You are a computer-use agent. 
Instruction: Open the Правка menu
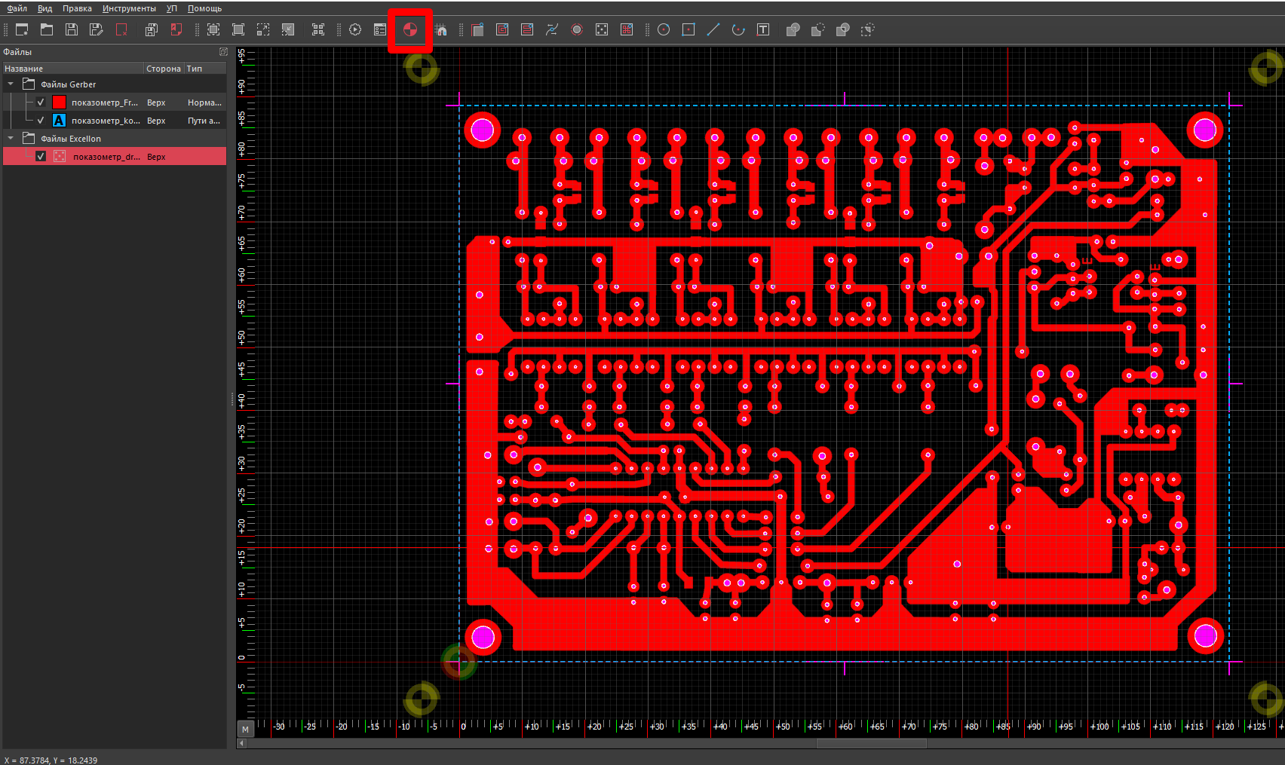click(77, 8)
